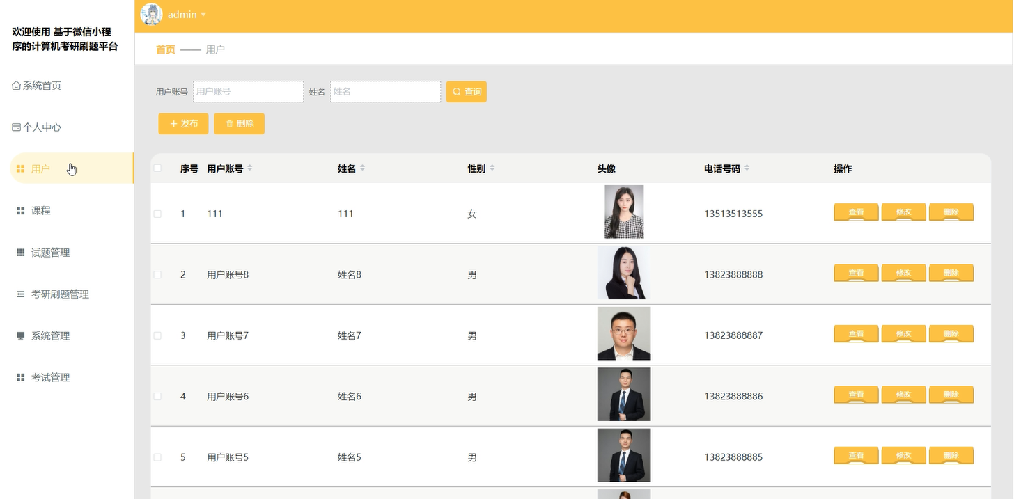This screenshot has width=1014, height=499.
Task: Open avatar photo of 姓名8
Action: (624, 273)
